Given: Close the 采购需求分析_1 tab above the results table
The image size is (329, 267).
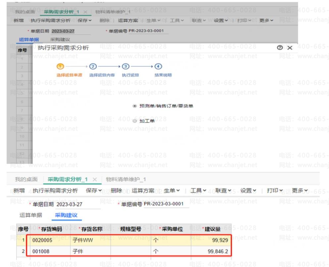Looking at the screenshot, I should [94, 179].
